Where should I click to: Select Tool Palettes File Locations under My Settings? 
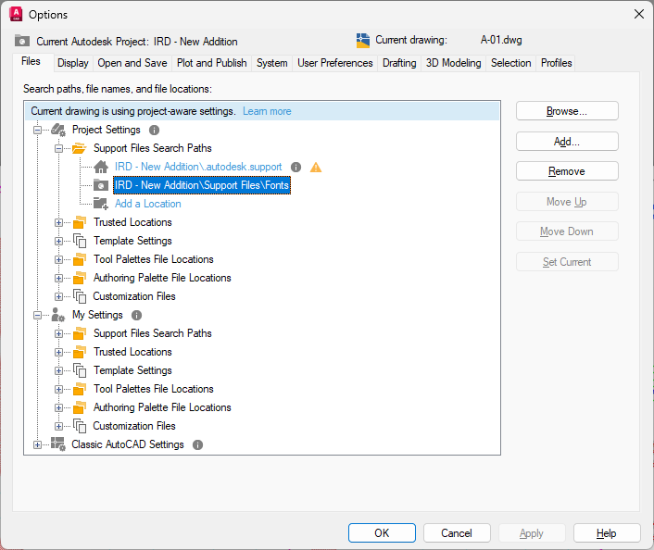point(154,389)
